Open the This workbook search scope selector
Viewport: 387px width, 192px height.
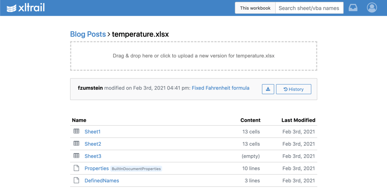tap(255, 8)
